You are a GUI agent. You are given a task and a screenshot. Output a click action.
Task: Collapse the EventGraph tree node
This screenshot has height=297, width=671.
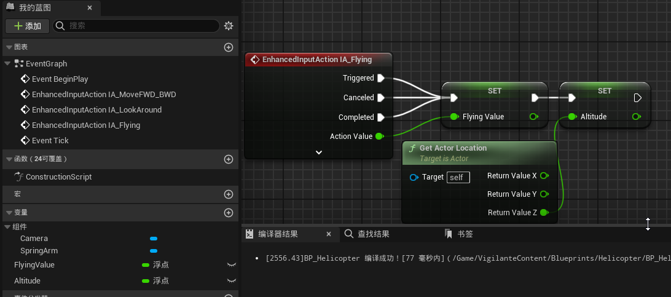click(7, 63)
